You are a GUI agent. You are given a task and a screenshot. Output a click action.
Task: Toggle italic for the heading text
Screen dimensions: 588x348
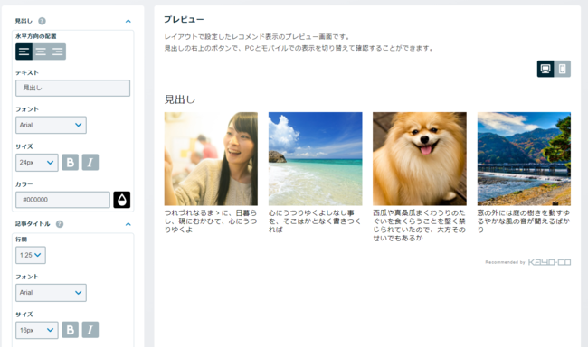coord(90,162)
